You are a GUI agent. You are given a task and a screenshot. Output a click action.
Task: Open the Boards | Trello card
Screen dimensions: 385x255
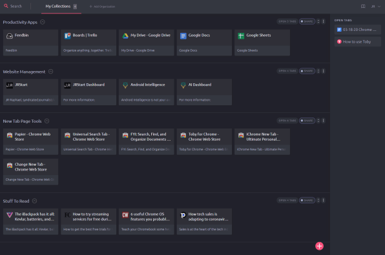(88, 43)
